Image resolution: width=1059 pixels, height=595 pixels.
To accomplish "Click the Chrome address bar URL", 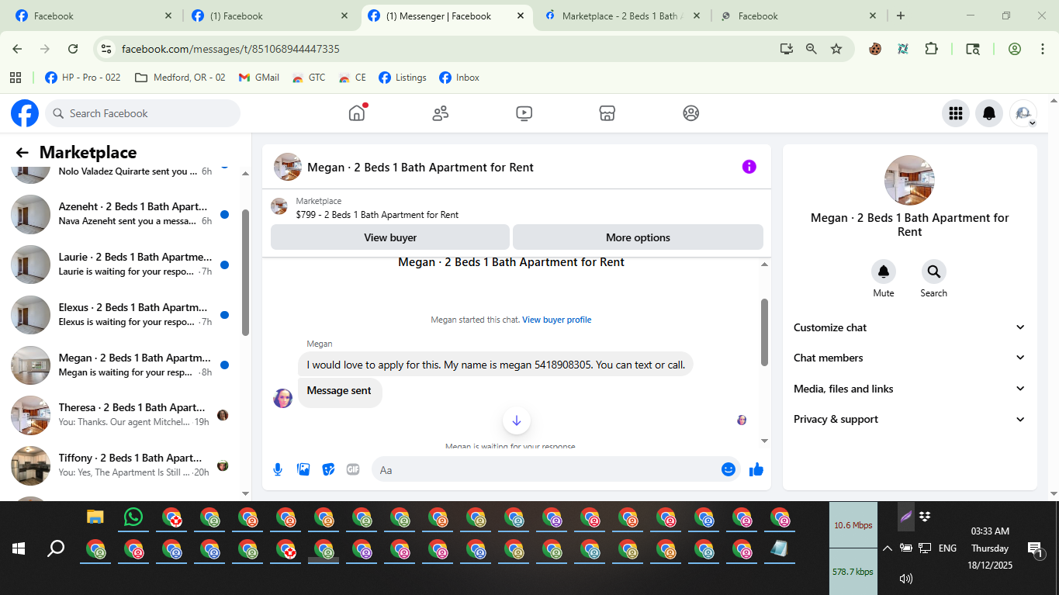I will pos(230,49).
